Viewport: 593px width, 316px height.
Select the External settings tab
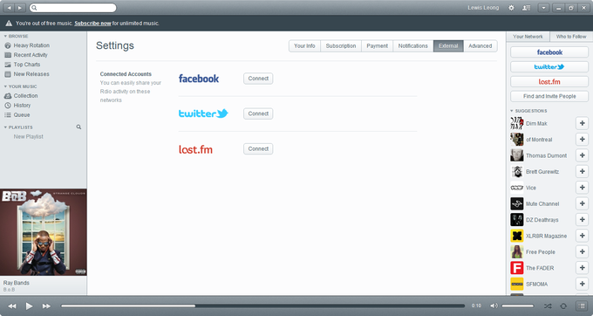coord(448,45)
